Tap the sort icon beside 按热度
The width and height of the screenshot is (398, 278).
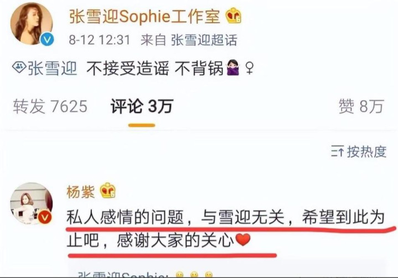pos(337,152)
